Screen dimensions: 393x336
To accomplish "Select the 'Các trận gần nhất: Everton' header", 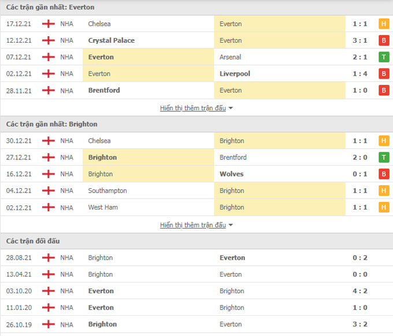I will (50, 8).
